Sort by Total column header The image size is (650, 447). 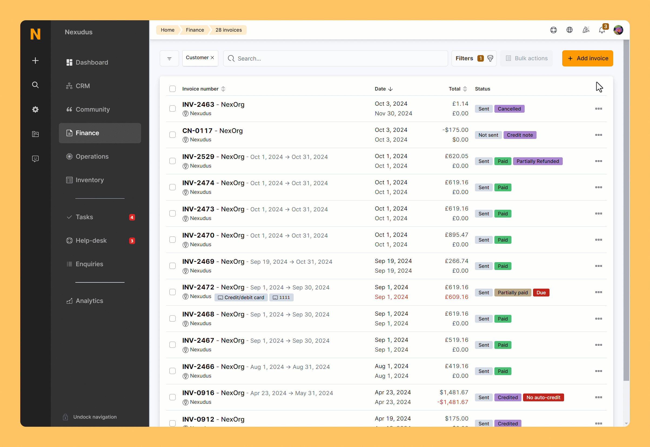pos(458,89)
